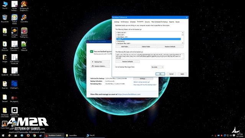Open What is being backed up link

tap(142, 82)
